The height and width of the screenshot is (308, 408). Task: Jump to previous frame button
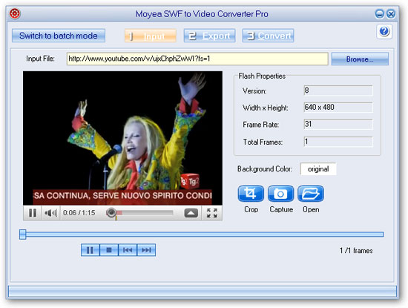point(128,250)
